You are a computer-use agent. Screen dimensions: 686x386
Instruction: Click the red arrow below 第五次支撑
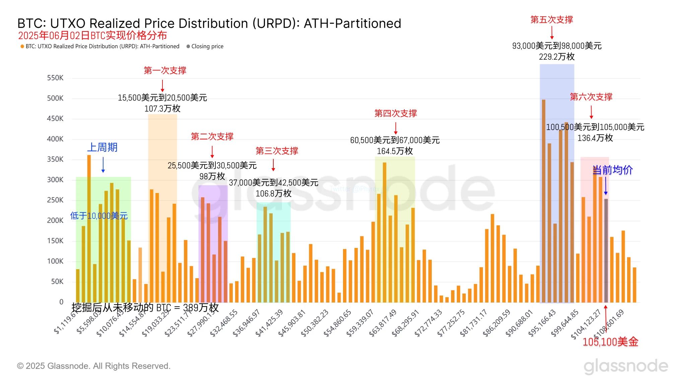pyautogui.click(x=552, y=33)
